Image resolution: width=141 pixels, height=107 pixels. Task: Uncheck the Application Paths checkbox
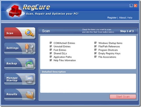[x=51, y=57]
